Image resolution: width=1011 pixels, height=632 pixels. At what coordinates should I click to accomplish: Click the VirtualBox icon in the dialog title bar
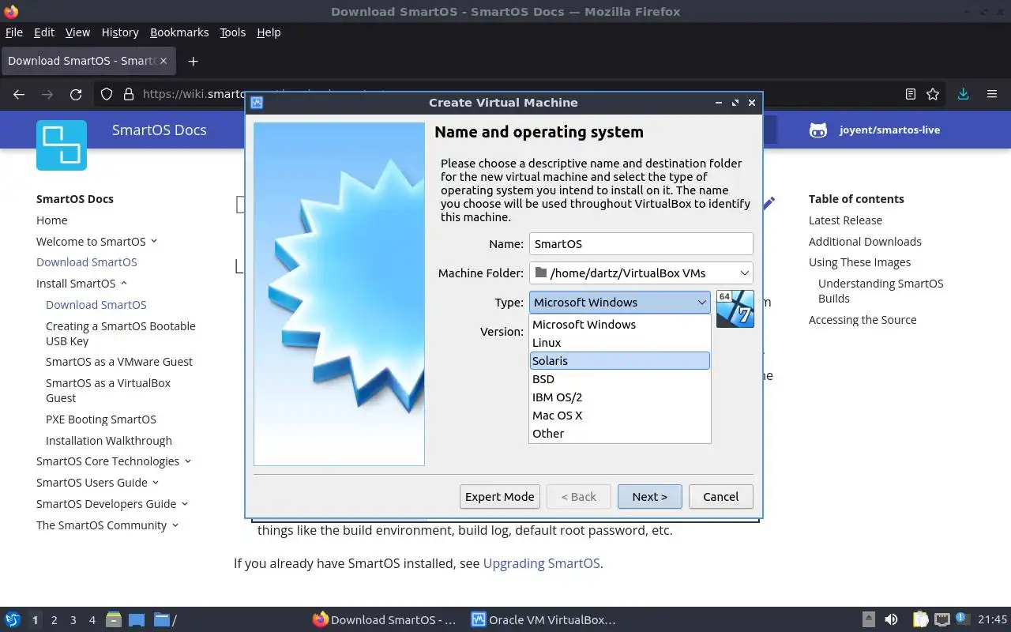click(257, 103)
